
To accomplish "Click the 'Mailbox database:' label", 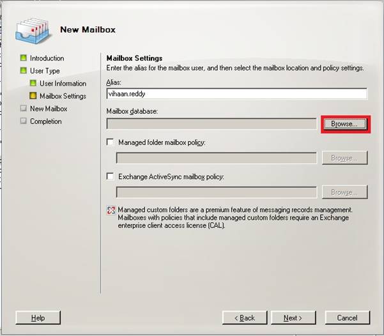I will pos(132,111).
